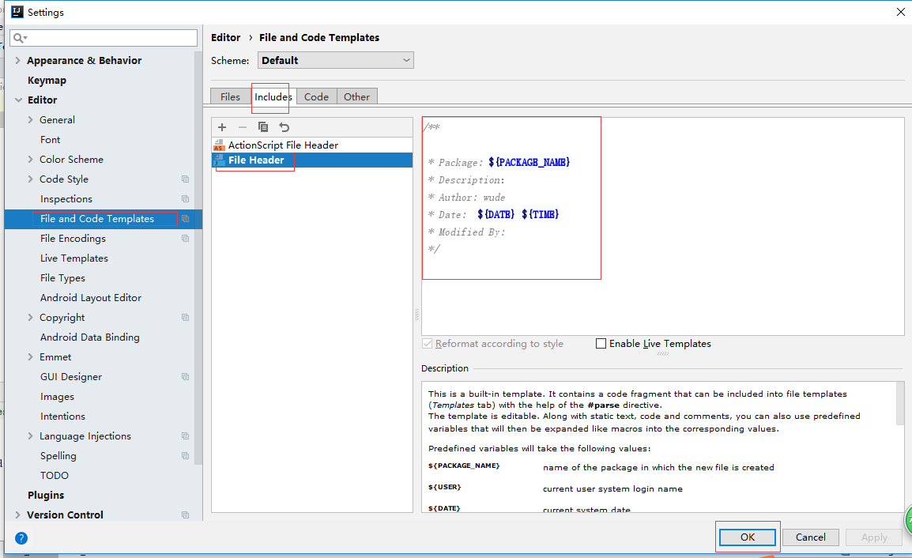Click the project-level icon beside File Encodings
The image size is (912, 558).
click(185, 239)
